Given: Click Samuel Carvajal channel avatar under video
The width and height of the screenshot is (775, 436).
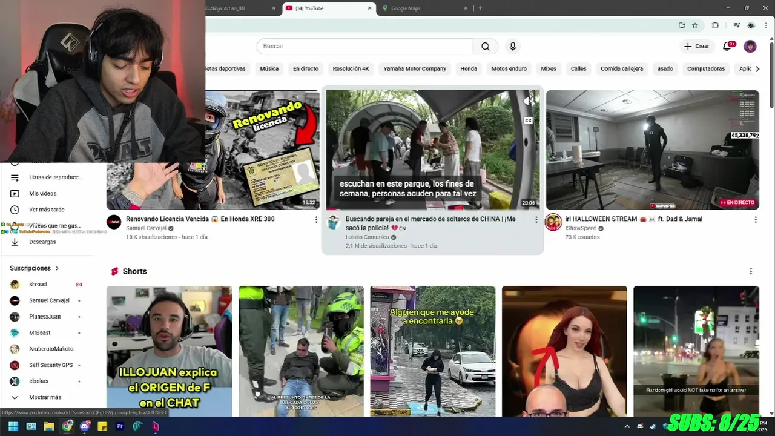Looking at the screenshot, I should [x=114, y=222].
